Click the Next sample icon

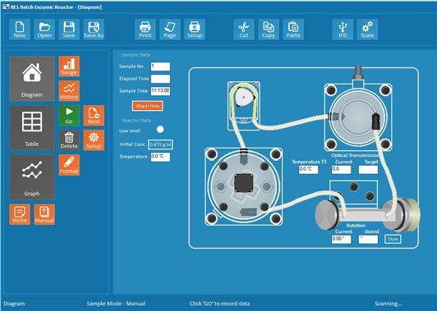(94, 116)
